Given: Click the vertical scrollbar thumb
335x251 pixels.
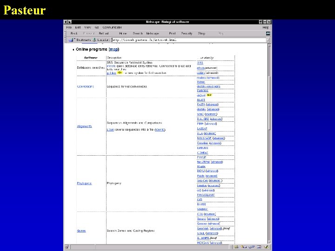Looking at the screenshot, I should pos(269,102).
